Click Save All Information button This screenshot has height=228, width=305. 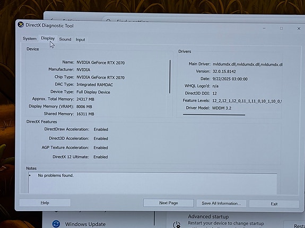point(221,203)
